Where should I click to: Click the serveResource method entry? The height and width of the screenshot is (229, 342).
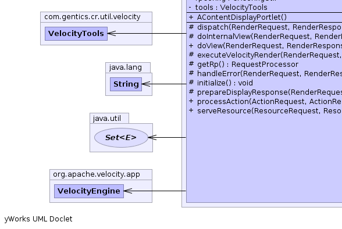tap(265, 111)
